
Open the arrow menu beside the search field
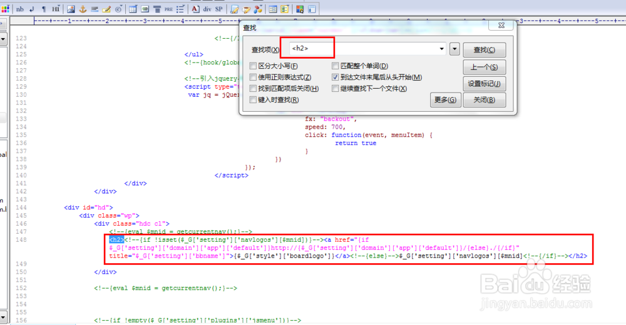point(454,49)
